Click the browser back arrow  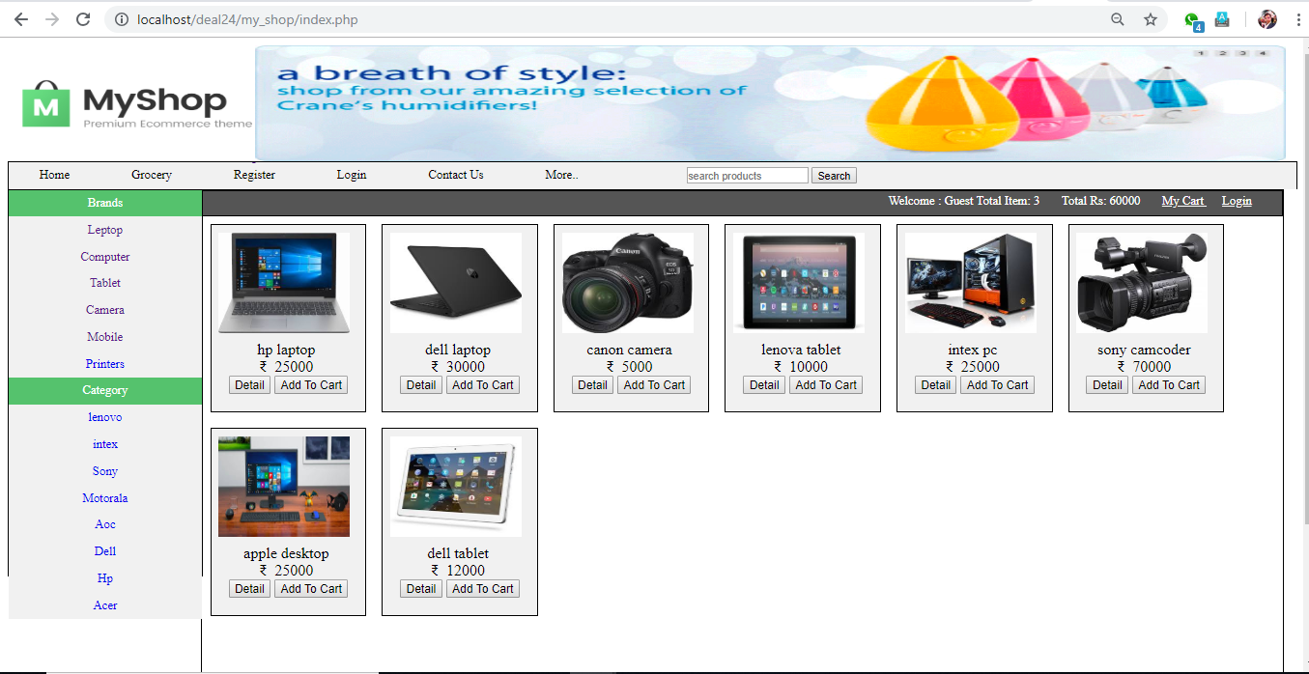click(20, 19)
